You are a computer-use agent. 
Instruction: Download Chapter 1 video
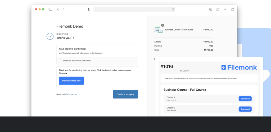[245, 99]
